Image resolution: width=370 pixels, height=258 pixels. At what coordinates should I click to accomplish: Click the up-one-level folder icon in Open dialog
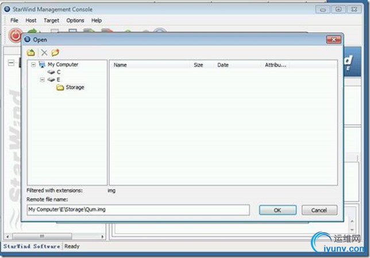click(30, 53)
